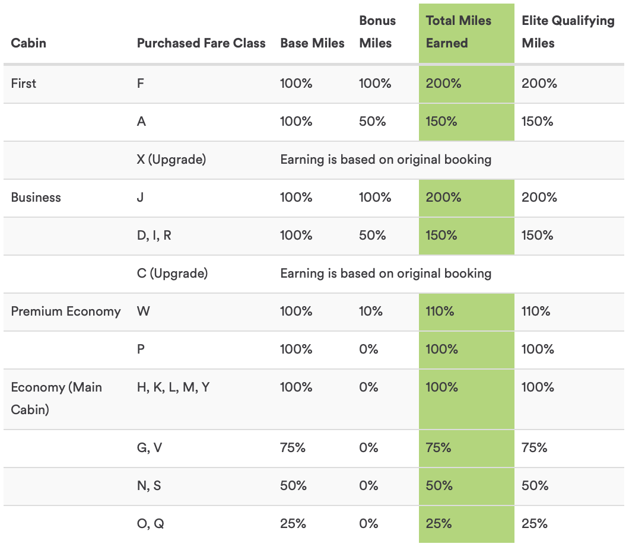Screen dimensions: 629x547
Task: Click the green 110% total miles cell
Action: (x=440, y=311)
